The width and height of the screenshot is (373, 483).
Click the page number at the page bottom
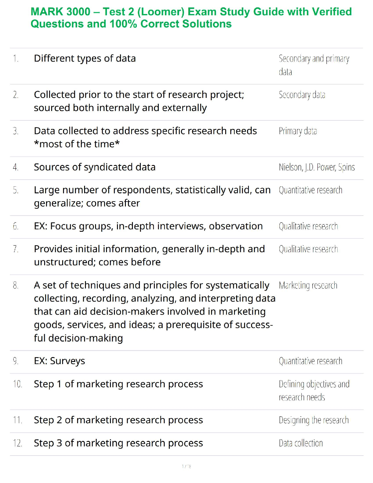click(186, 466)
